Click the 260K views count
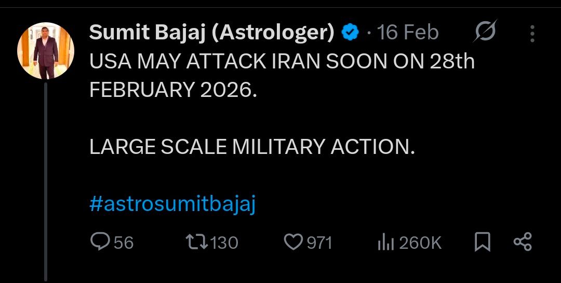 (421, 242)
